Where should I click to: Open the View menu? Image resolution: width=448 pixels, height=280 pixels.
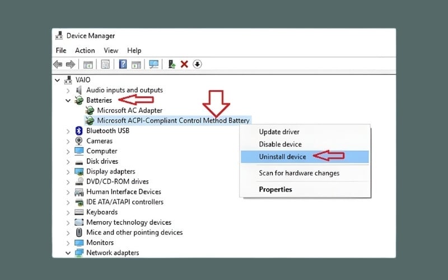click(111, 50)
